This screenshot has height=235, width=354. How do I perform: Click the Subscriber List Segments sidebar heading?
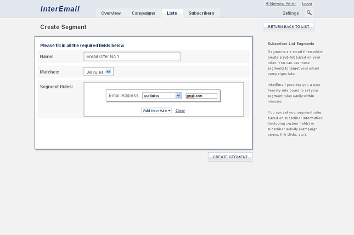coord(291,43)
